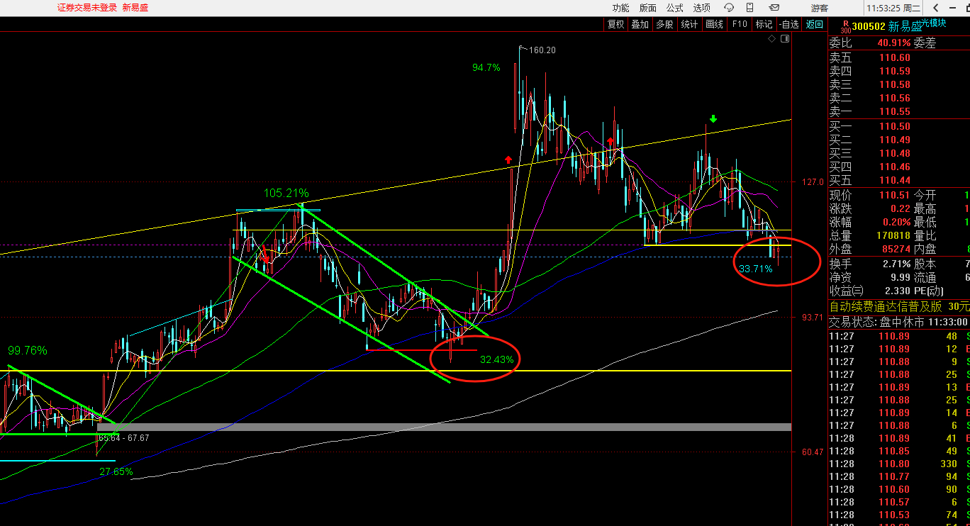Click the 标记 mark toolbar button

tap(764, 24)
